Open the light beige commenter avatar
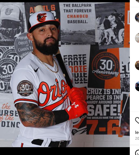This screenshot has height=155, width=139. point(137,38)
